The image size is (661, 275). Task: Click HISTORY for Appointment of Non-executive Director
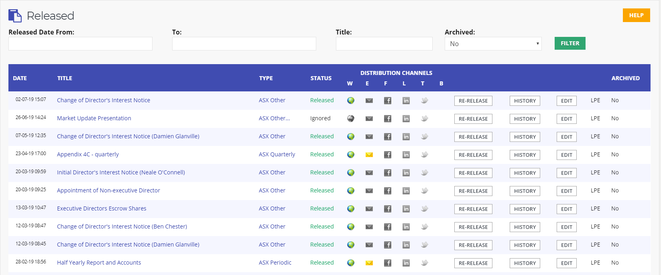(x=525, y=191)
